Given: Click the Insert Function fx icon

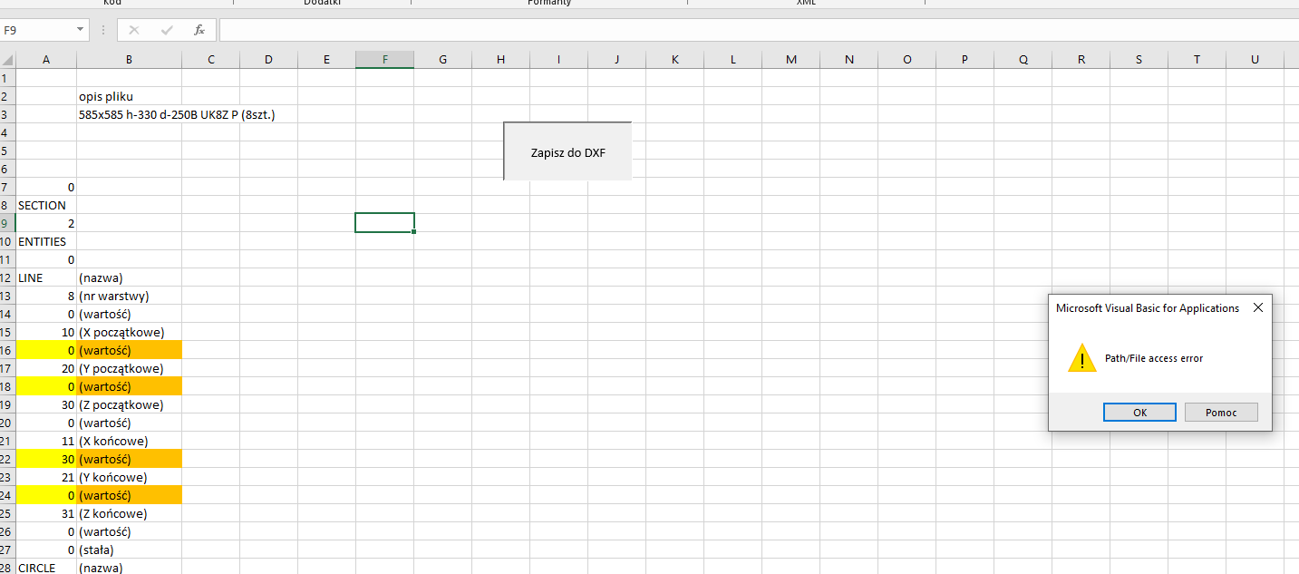Looking at the screenshot, I should point(199,30).
